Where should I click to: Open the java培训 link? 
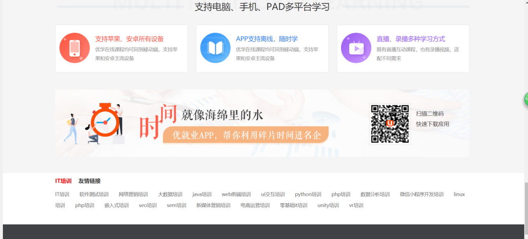pos(201,194)
